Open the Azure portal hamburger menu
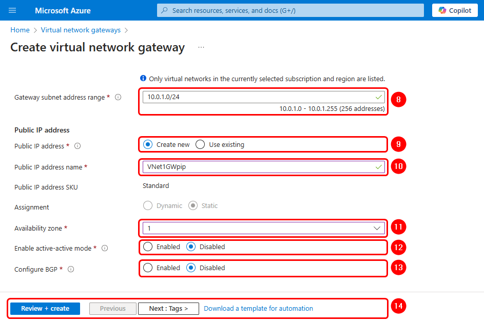This screenshot has height=321, width=484. [12, 10]
